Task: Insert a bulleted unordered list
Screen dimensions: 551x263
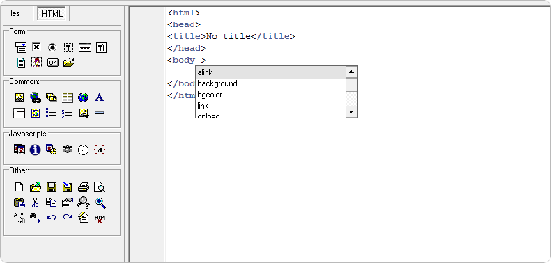Action: tap(51, 112)
